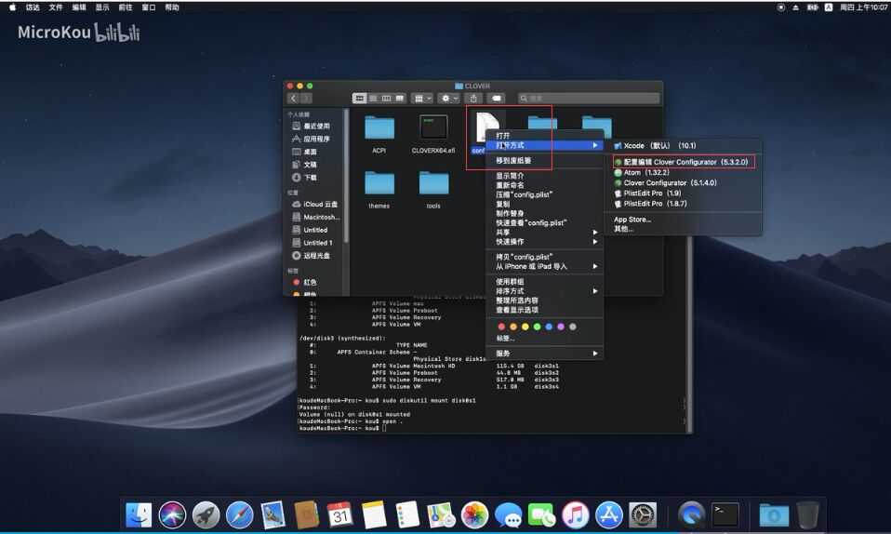Open Launchpad from the Dock

(206, 515)
